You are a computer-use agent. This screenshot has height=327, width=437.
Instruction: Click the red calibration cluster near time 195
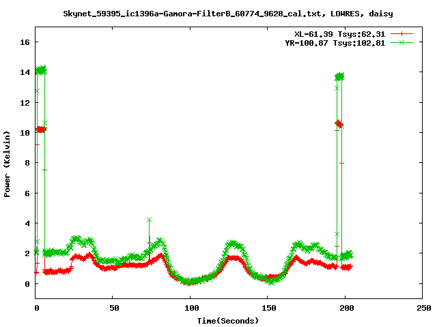click(x=339, y=124)
